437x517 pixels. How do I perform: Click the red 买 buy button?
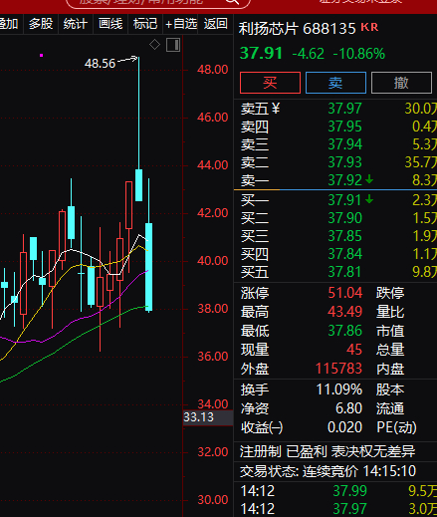pos(270,83)
